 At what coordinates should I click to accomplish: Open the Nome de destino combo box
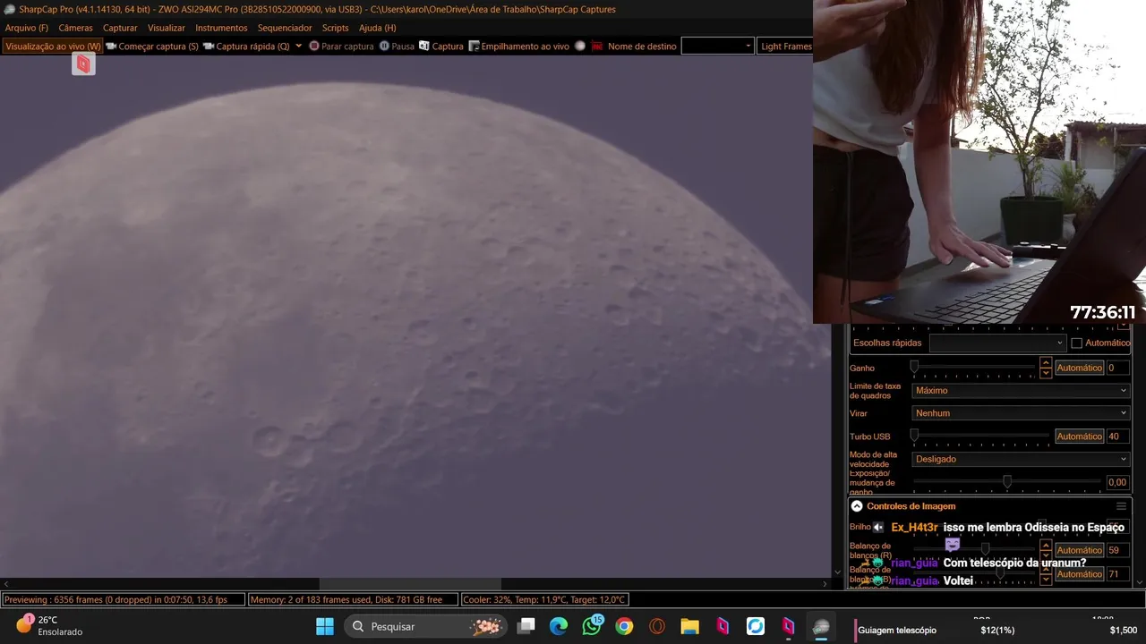click(x=717, y=47)
